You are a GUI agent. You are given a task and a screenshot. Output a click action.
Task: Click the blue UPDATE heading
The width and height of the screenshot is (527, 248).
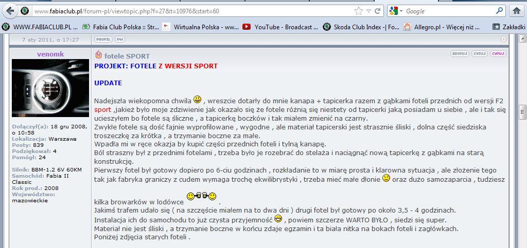(x=108, y=83)
